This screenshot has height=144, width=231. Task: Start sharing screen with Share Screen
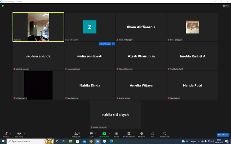104,135
